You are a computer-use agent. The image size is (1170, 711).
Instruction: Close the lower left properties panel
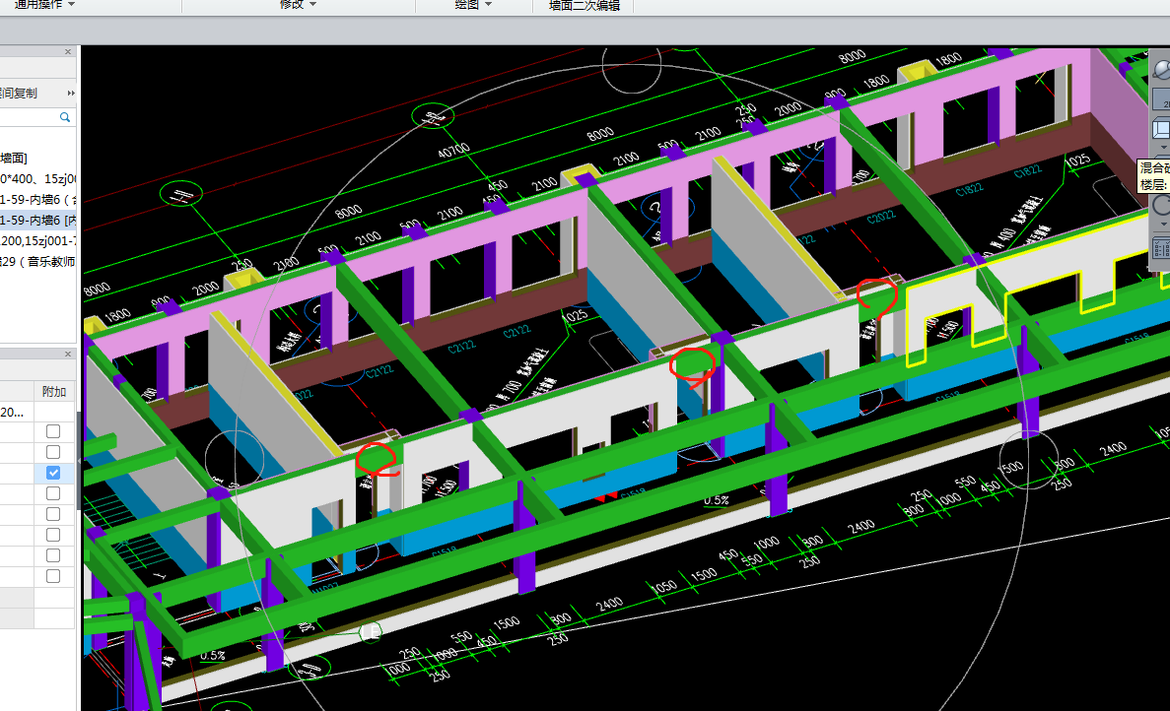68,354
